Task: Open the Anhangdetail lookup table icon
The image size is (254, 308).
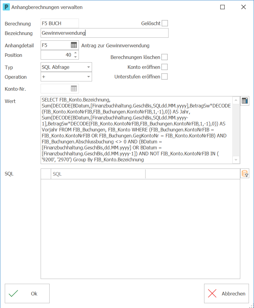Action: click(x=74, y=45)
